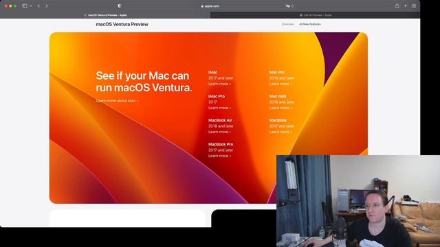Open Learn more under MacBook 2017
The height and width of the screenshot is (247, 440).
click(x=280, y=132)
